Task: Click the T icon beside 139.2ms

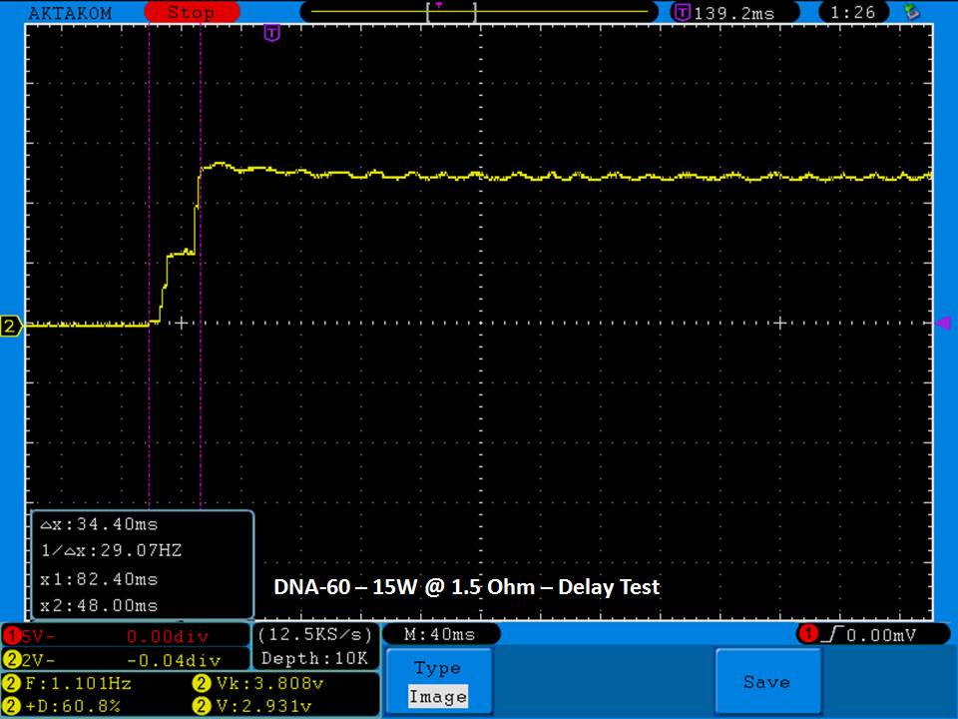Action: point(683,13)
